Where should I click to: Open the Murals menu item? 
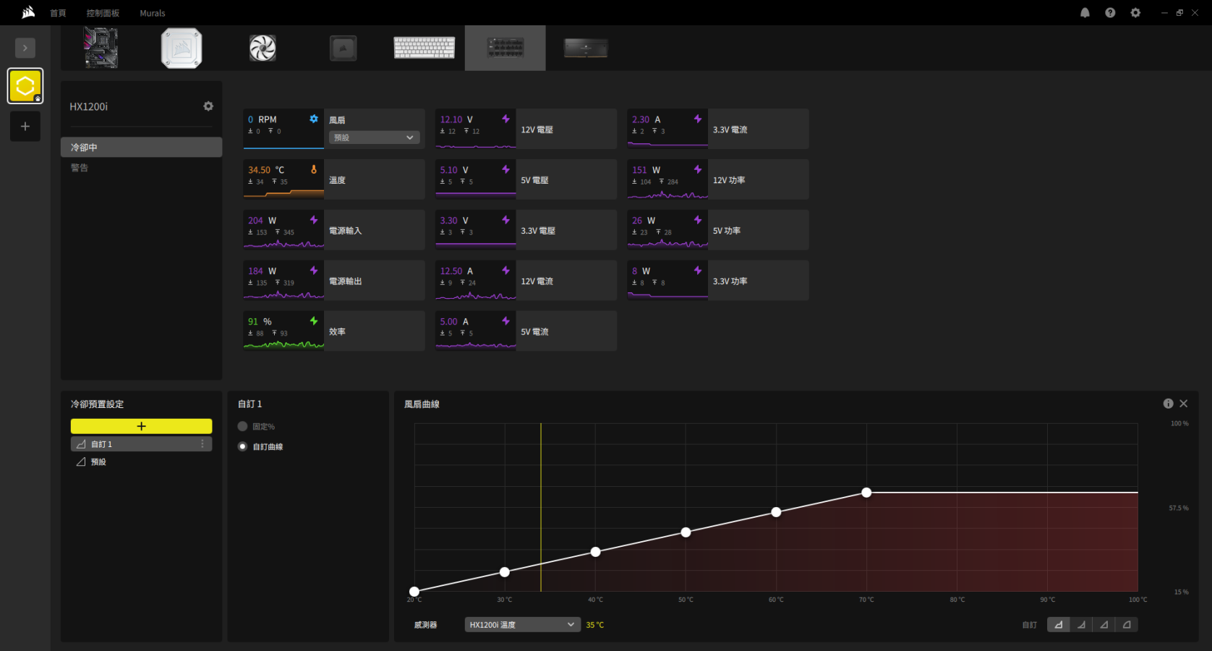coord(152,13)
